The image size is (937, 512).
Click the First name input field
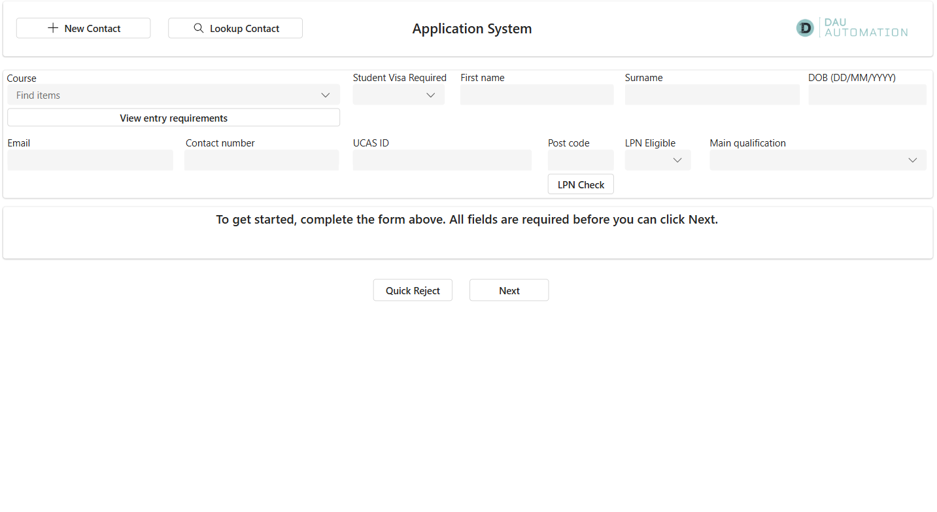[x=536, y=95]
